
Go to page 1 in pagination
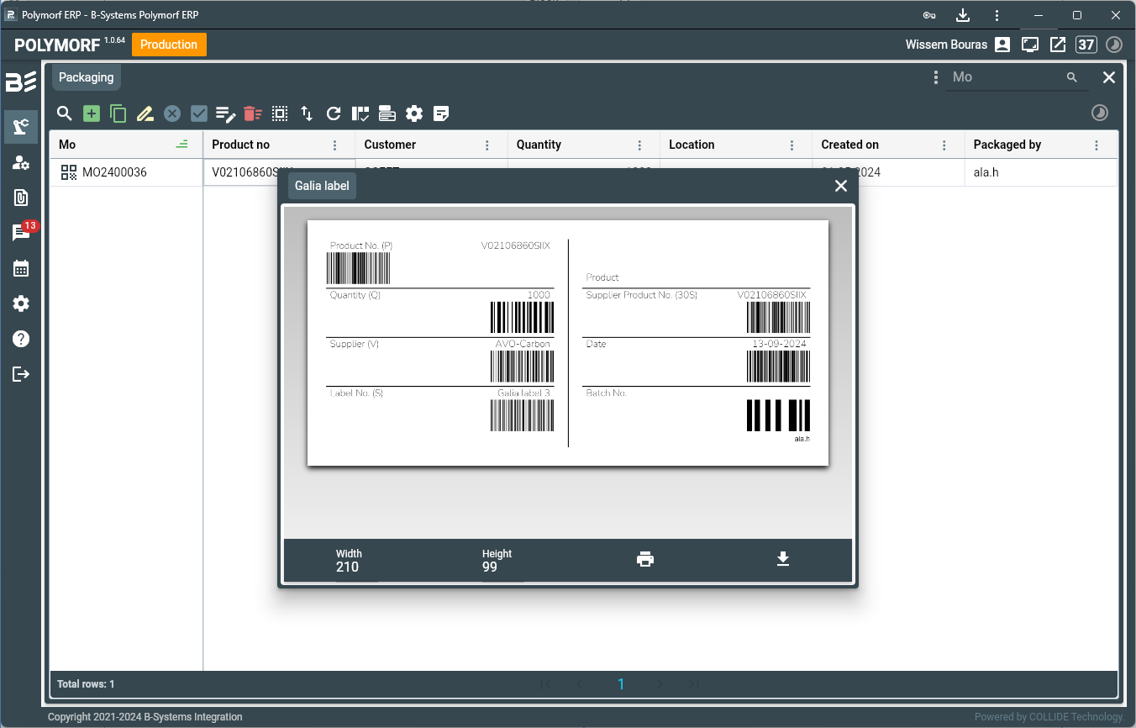click(621, 684)
